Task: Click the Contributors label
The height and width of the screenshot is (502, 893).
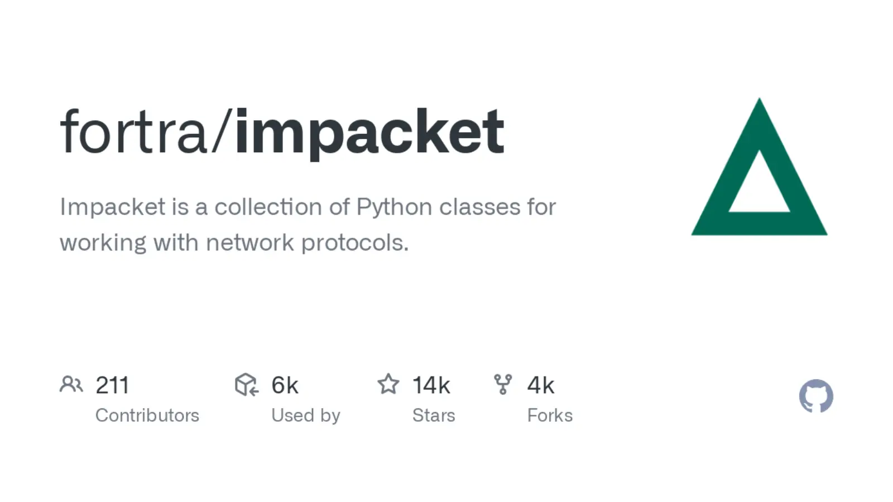Action: tap(147, 416)
